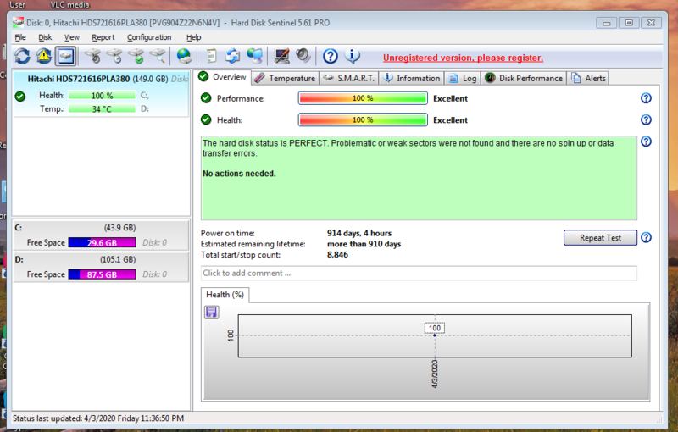The width and height of the screenshot is (678, 432).
Task: Open the Alerts tab
Action: [588, 78]
